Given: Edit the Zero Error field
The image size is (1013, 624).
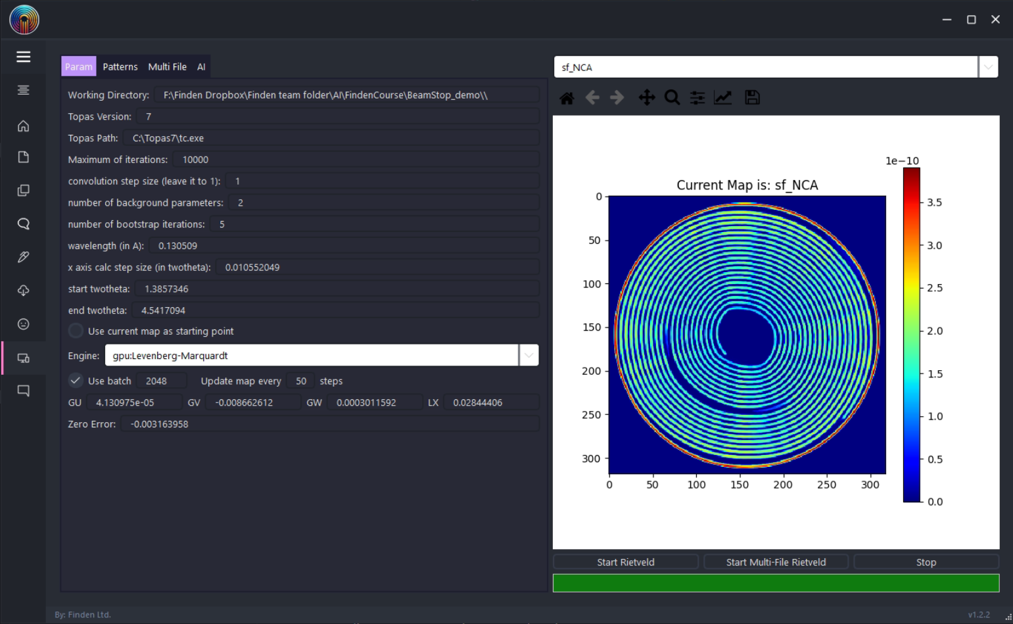Looking at the screenshot, I should 331,424.
